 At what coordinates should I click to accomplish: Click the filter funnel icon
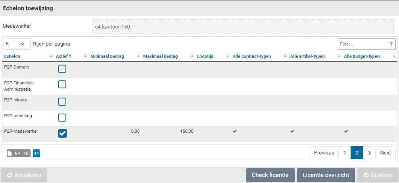pyautogui.click(x=391, y=44)
